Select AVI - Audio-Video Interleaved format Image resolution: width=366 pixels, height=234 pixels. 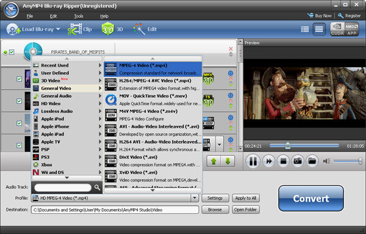(153, 130)
